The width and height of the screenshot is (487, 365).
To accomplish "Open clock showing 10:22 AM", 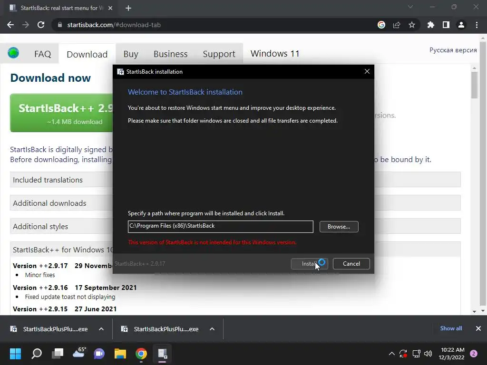I will click(x=452, y=354).
